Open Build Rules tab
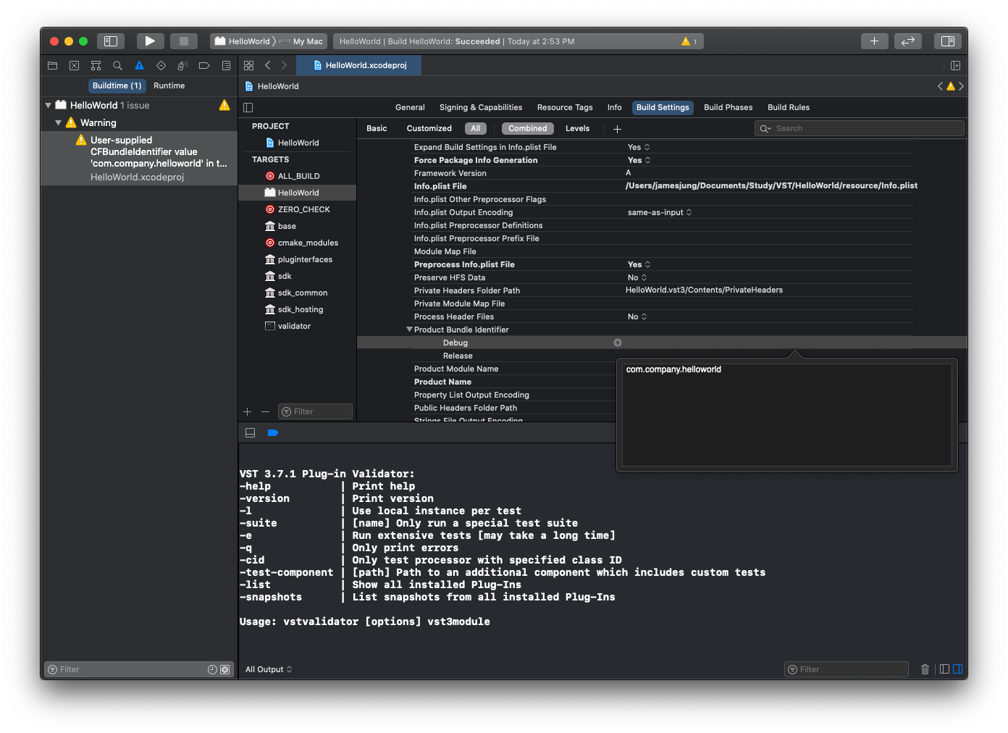The height and width of the screenshot is (733, 1008). (789, 107)
